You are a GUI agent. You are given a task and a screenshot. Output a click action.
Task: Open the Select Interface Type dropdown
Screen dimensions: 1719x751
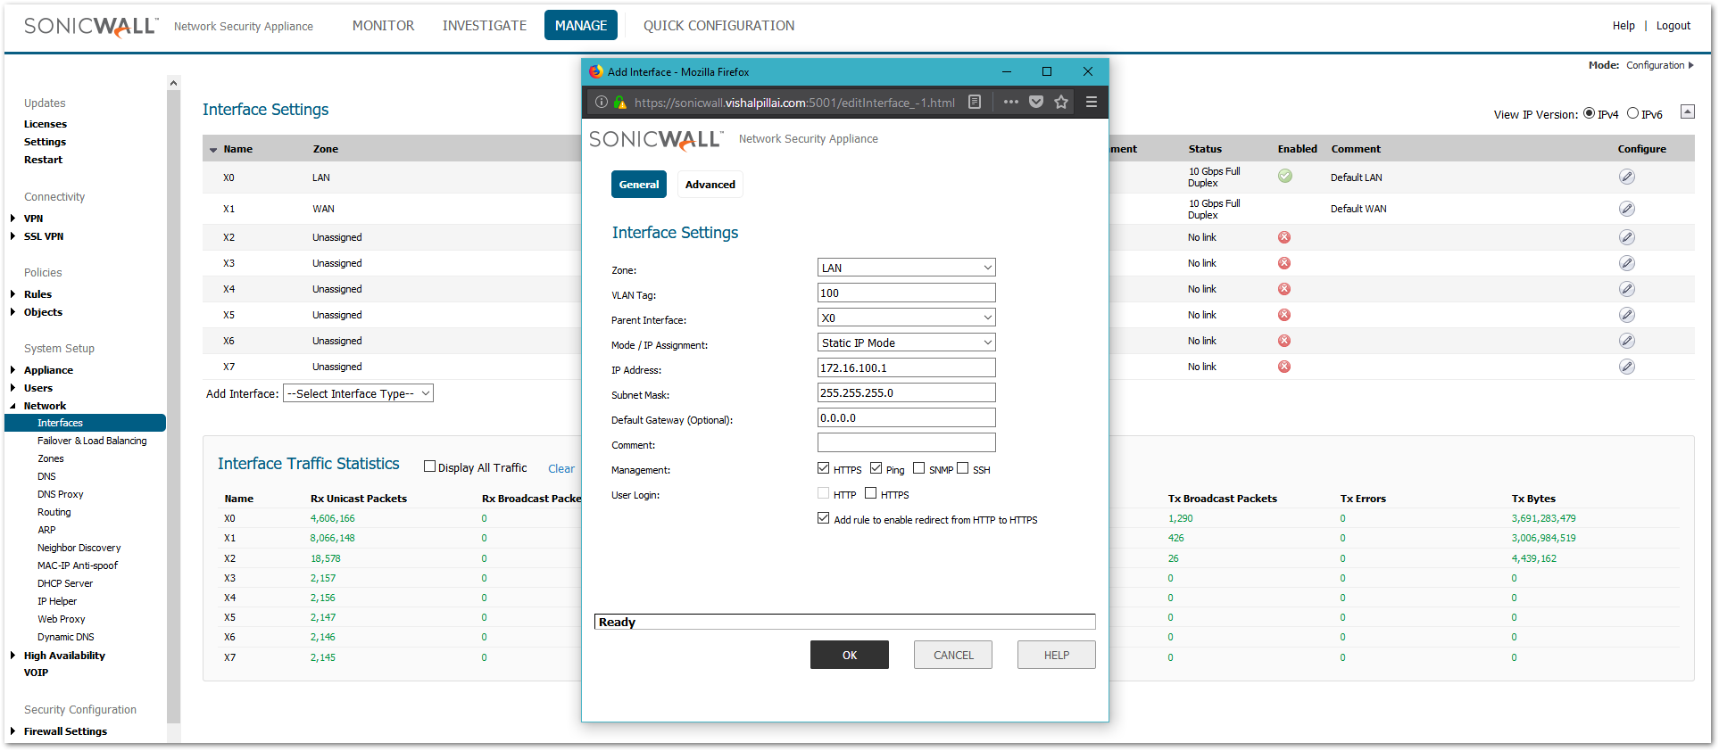point(358,393)
